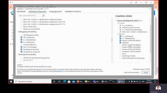Open the license link
The width and height of the screenshot is (167, 93).
38,69
